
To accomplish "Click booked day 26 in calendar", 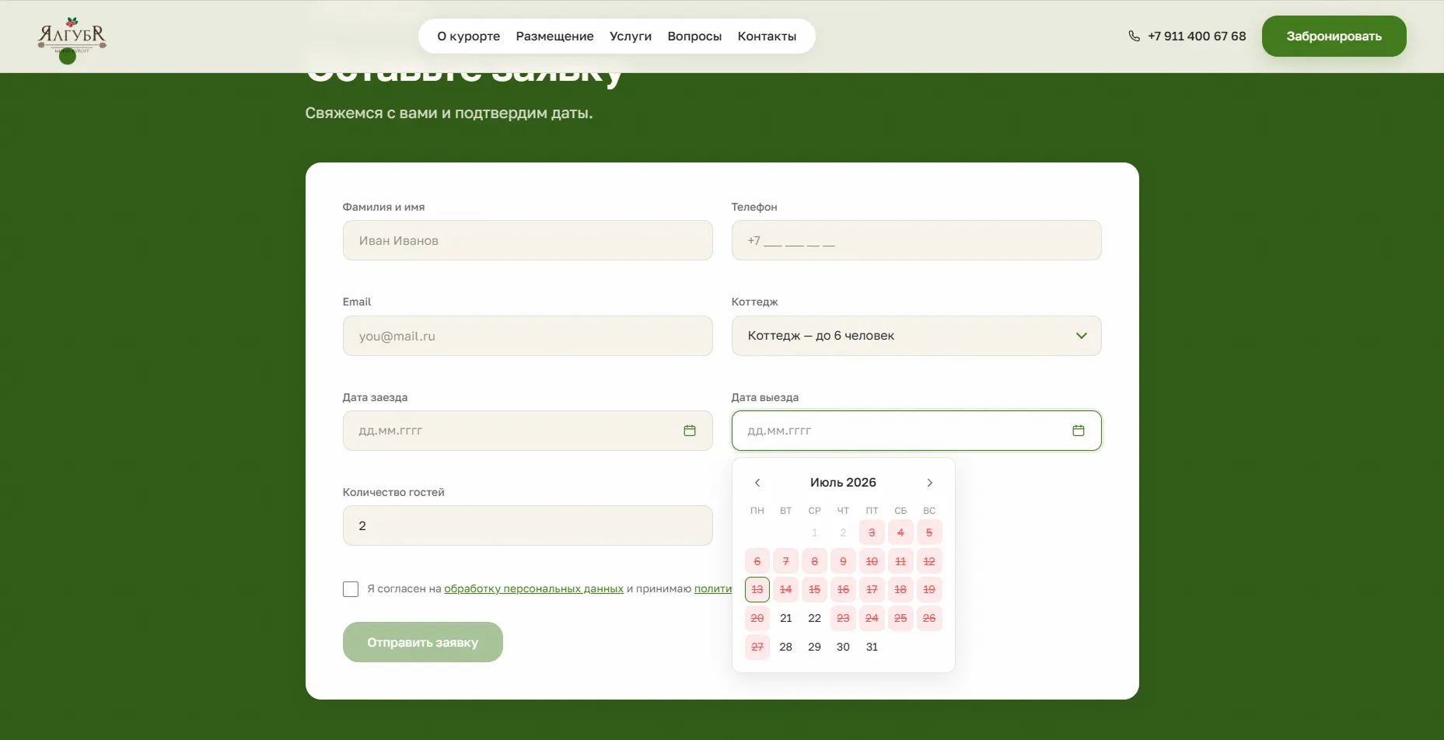I will point(929,618).
